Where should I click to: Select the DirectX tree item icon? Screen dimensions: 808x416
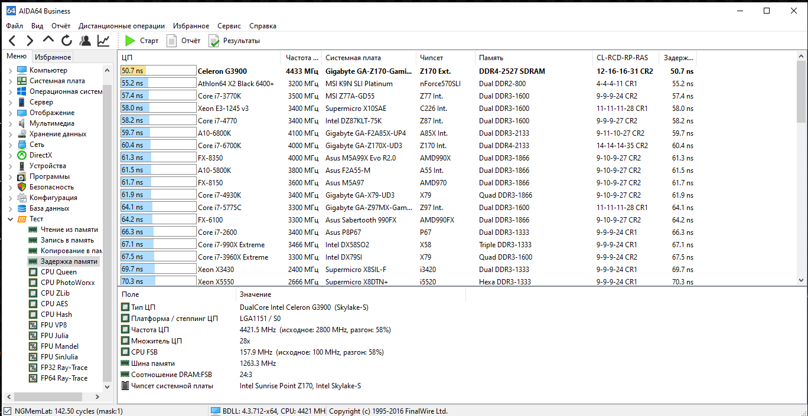tap(21, 155)
